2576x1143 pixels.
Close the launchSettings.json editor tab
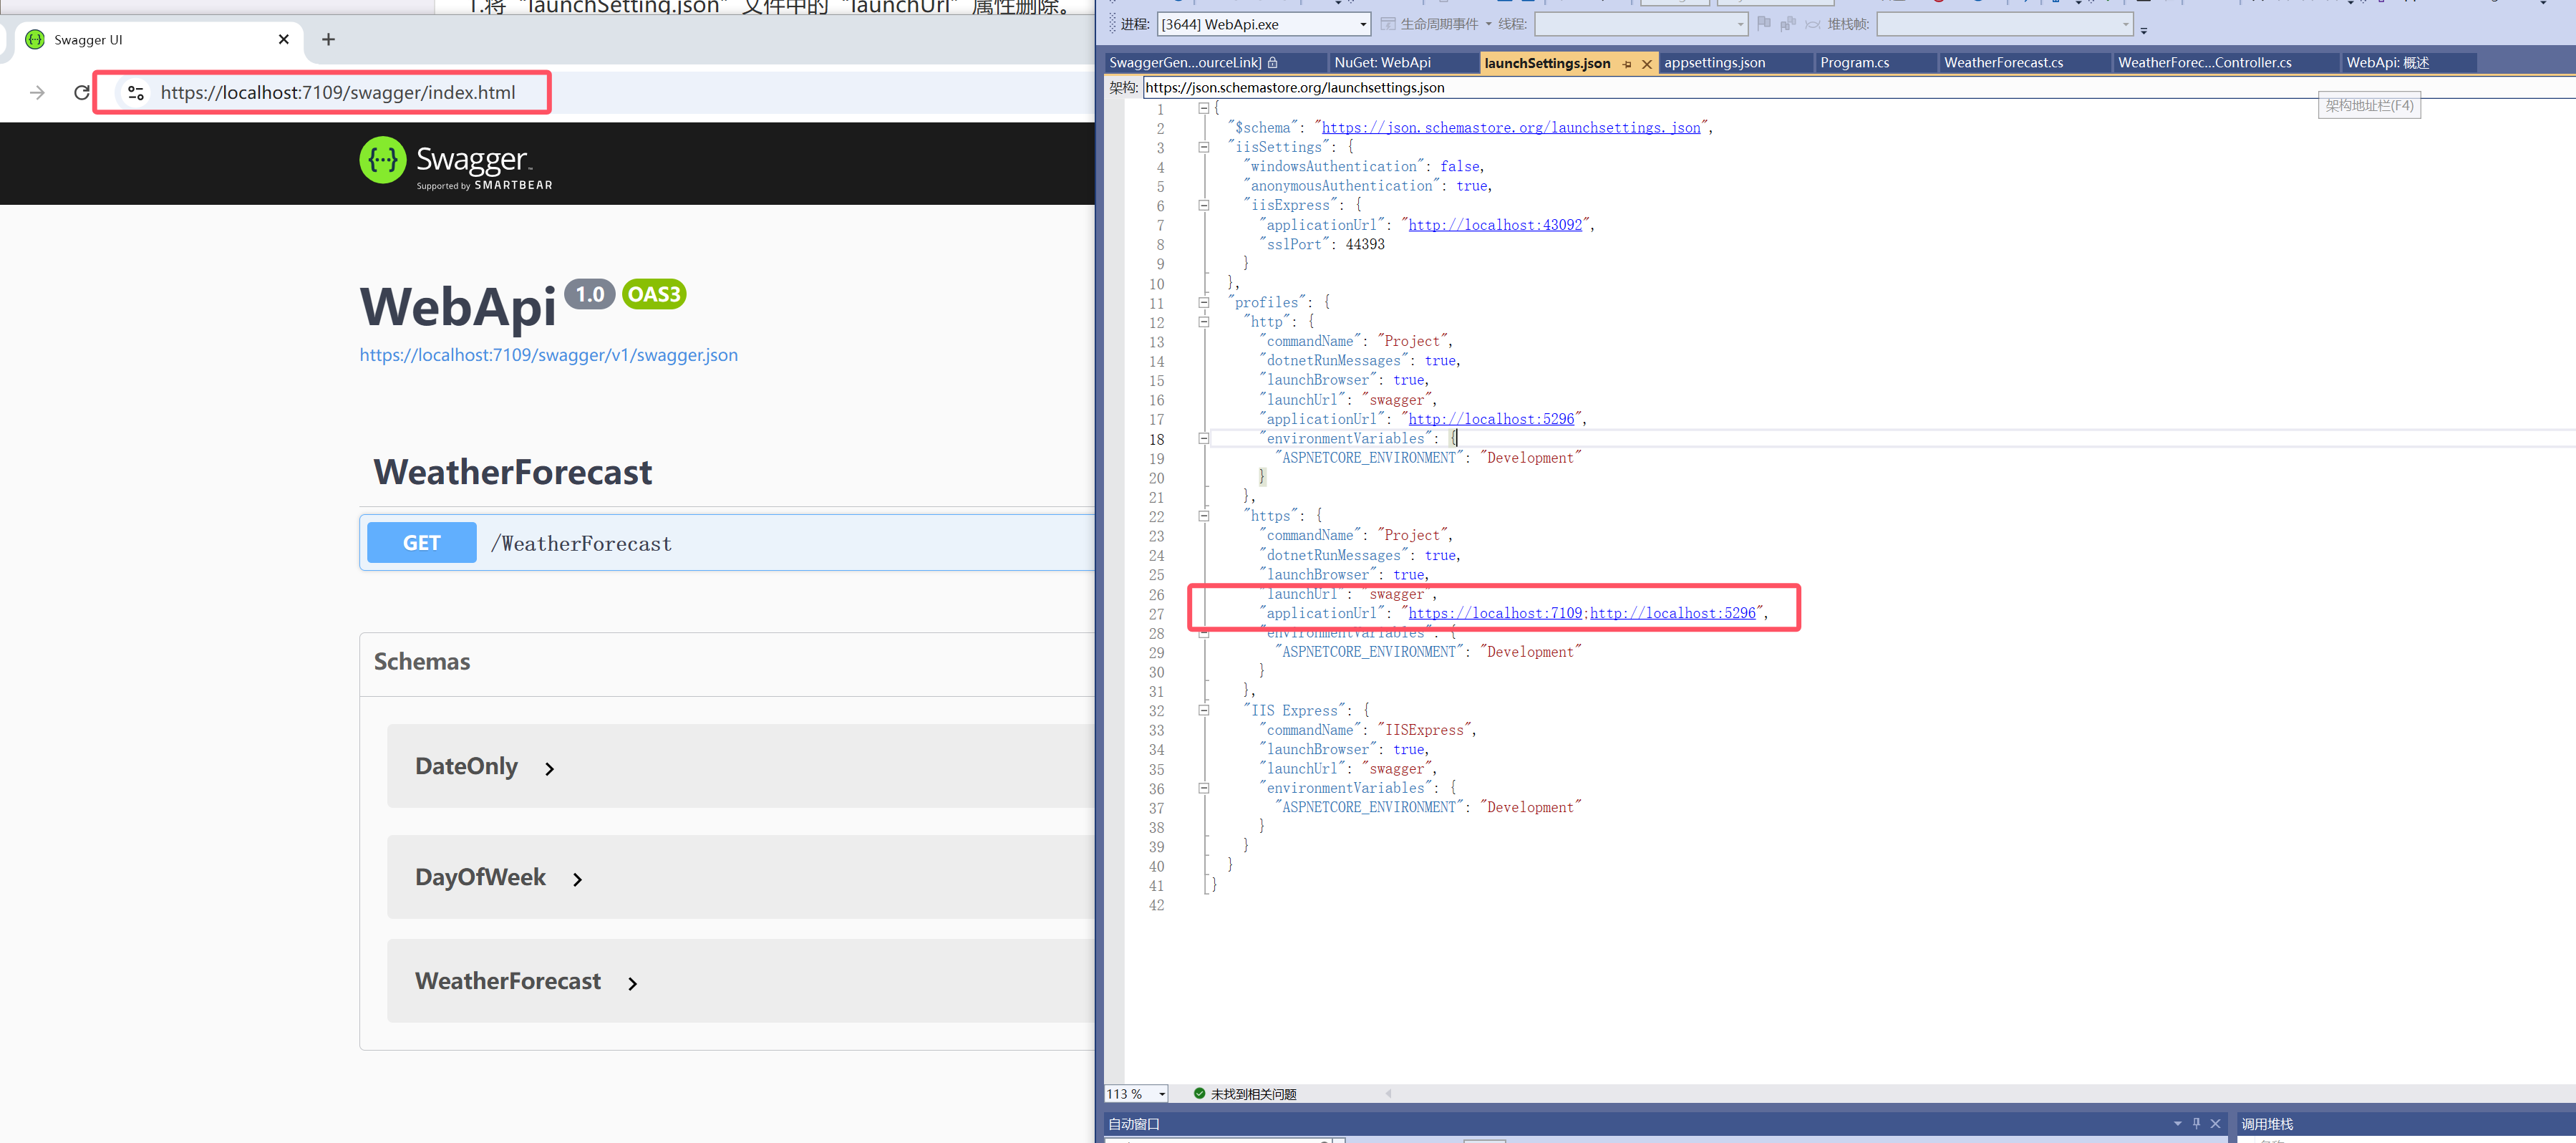coord(1647,64)
